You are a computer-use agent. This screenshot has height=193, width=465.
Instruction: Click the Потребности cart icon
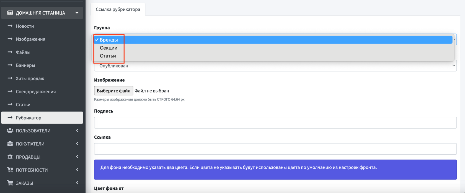[x=10, y=170]
